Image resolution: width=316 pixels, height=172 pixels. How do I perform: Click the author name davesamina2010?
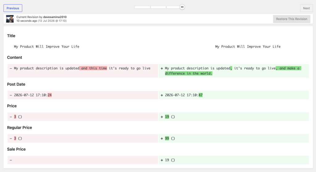(55, 17)
